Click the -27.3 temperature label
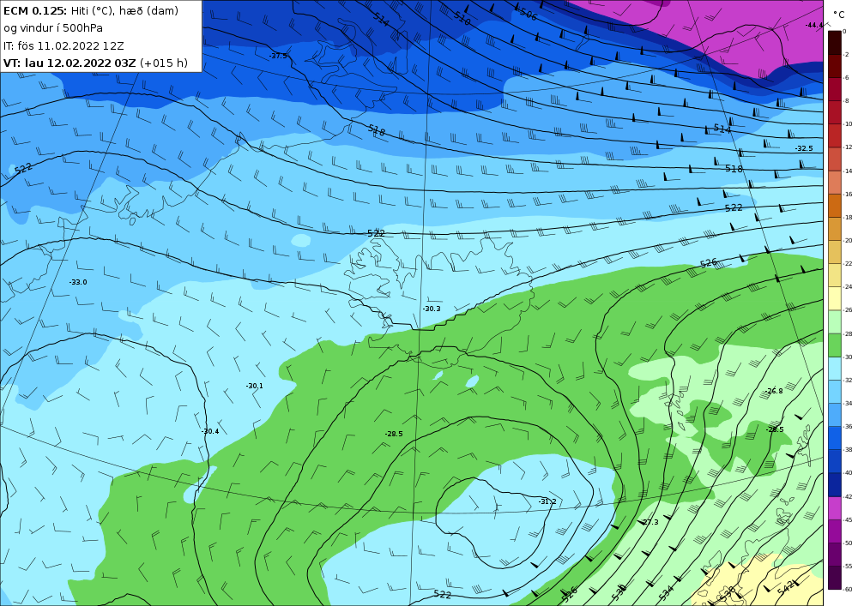858x606 pixels. [x=649, y=522]
